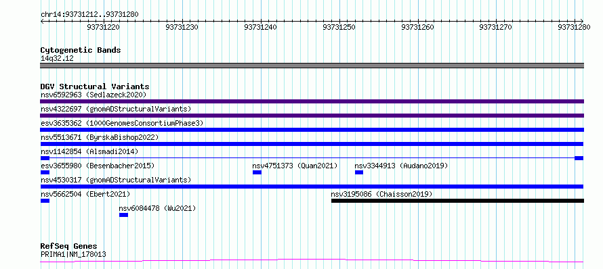Open nsv4751373 (Quan2021) label
This screenshot has width=603, height=269.
point(295,166)
